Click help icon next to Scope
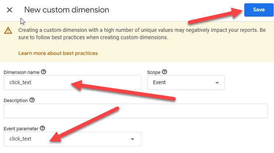 (164, 72)
